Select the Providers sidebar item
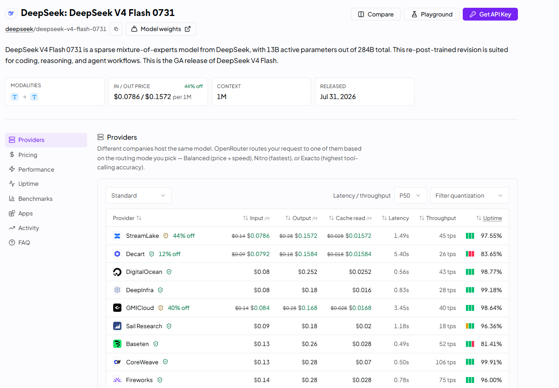 coord(46,140)
